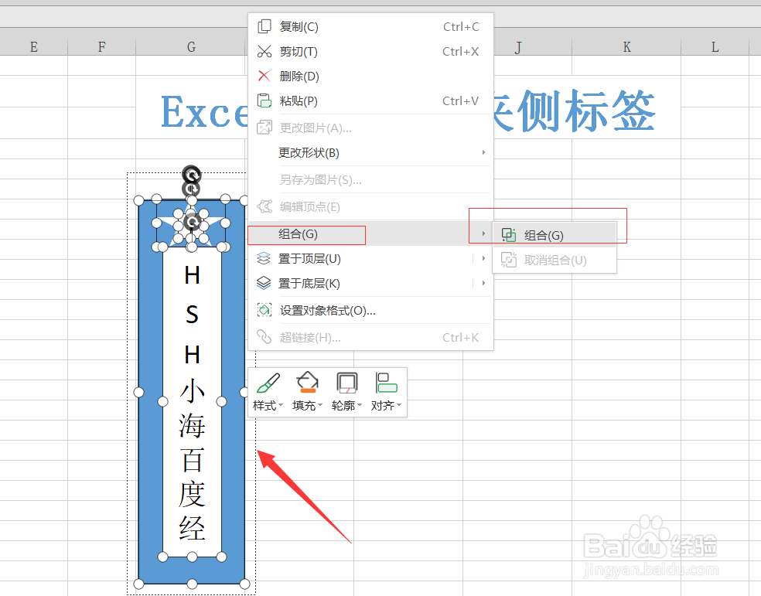Click the 对齐 button in mini toolbar
The width and height of the screenshot is (761, 596).
pos(386,391)
